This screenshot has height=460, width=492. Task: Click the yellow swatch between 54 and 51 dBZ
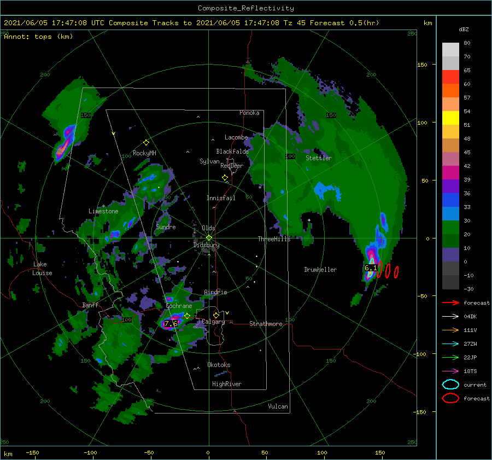[x=450, y=118]
